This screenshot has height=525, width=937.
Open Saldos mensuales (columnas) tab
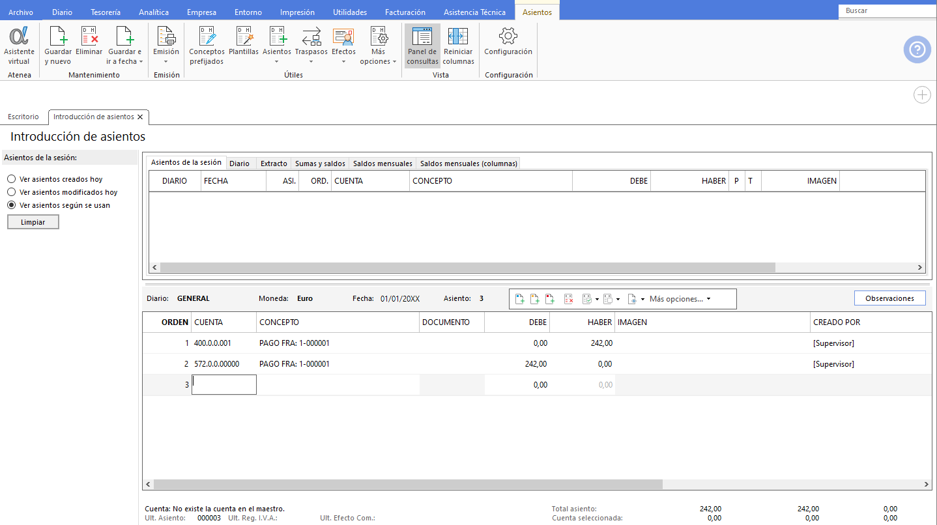(468, 163)
